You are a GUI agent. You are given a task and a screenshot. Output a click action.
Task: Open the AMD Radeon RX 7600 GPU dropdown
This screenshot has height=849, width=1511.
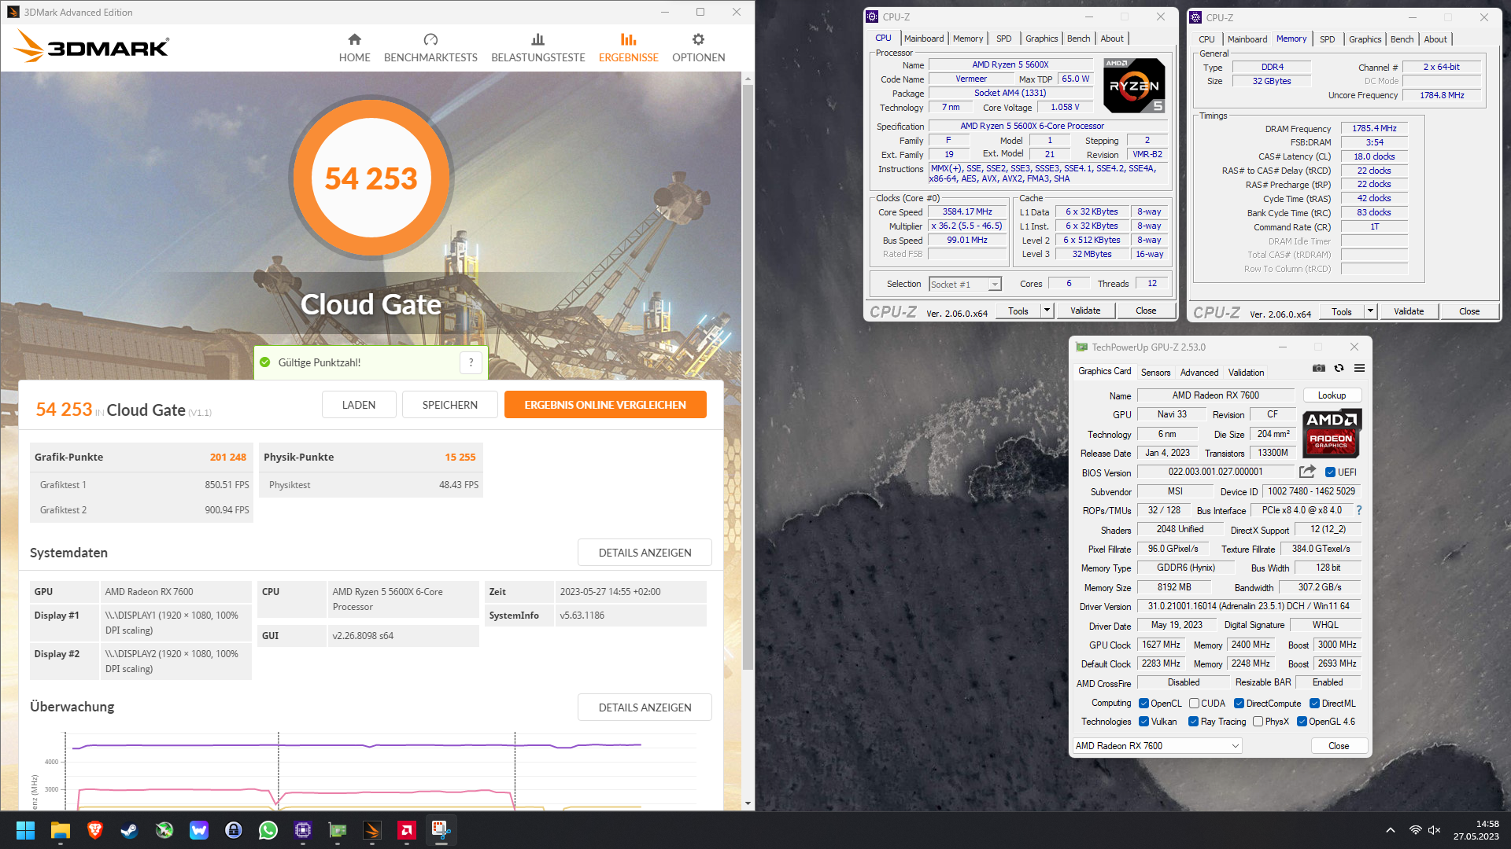coord(1158,746)
